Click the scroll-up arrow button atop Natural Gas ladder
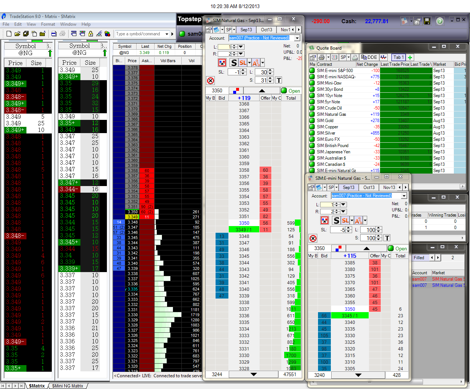The width and height of the screenshot is (470, 389). tap(262, 90)
